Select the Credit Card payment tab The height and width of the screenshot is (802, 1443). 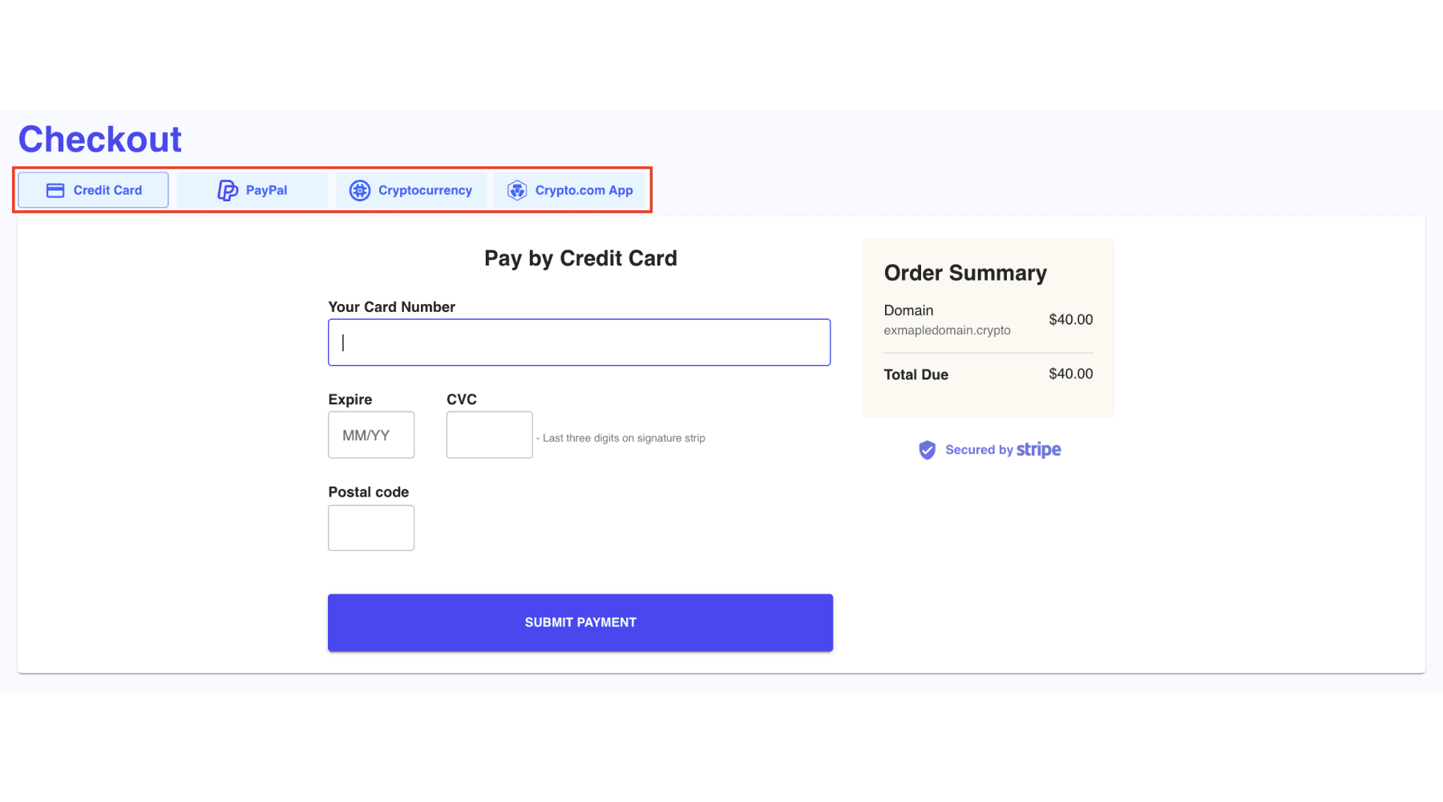click(x=91, y=190)
